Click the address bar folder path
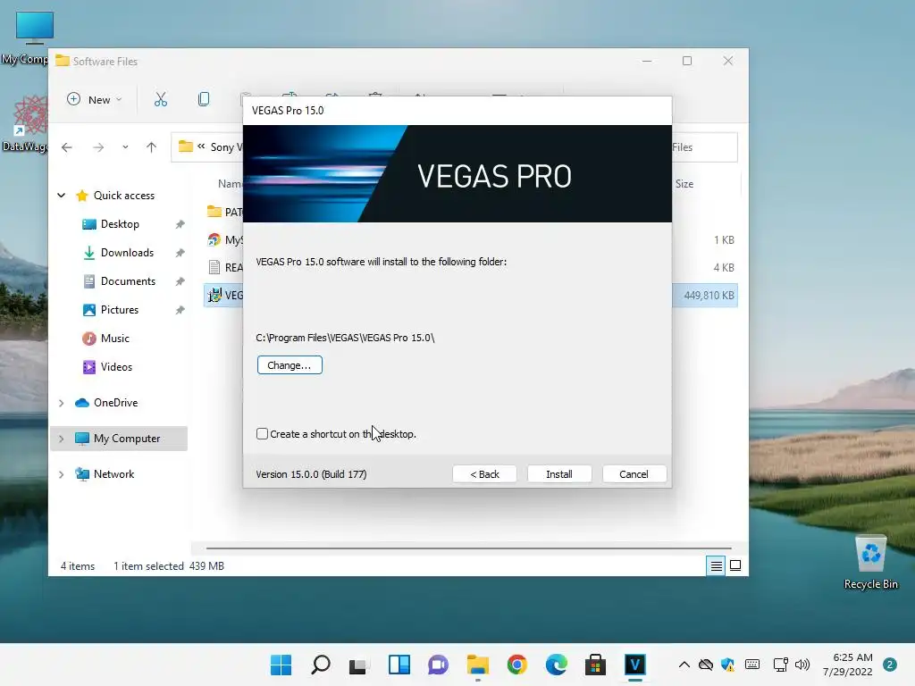Image resolution: width=915 pixels, height=686 pixels. (207, 147)
